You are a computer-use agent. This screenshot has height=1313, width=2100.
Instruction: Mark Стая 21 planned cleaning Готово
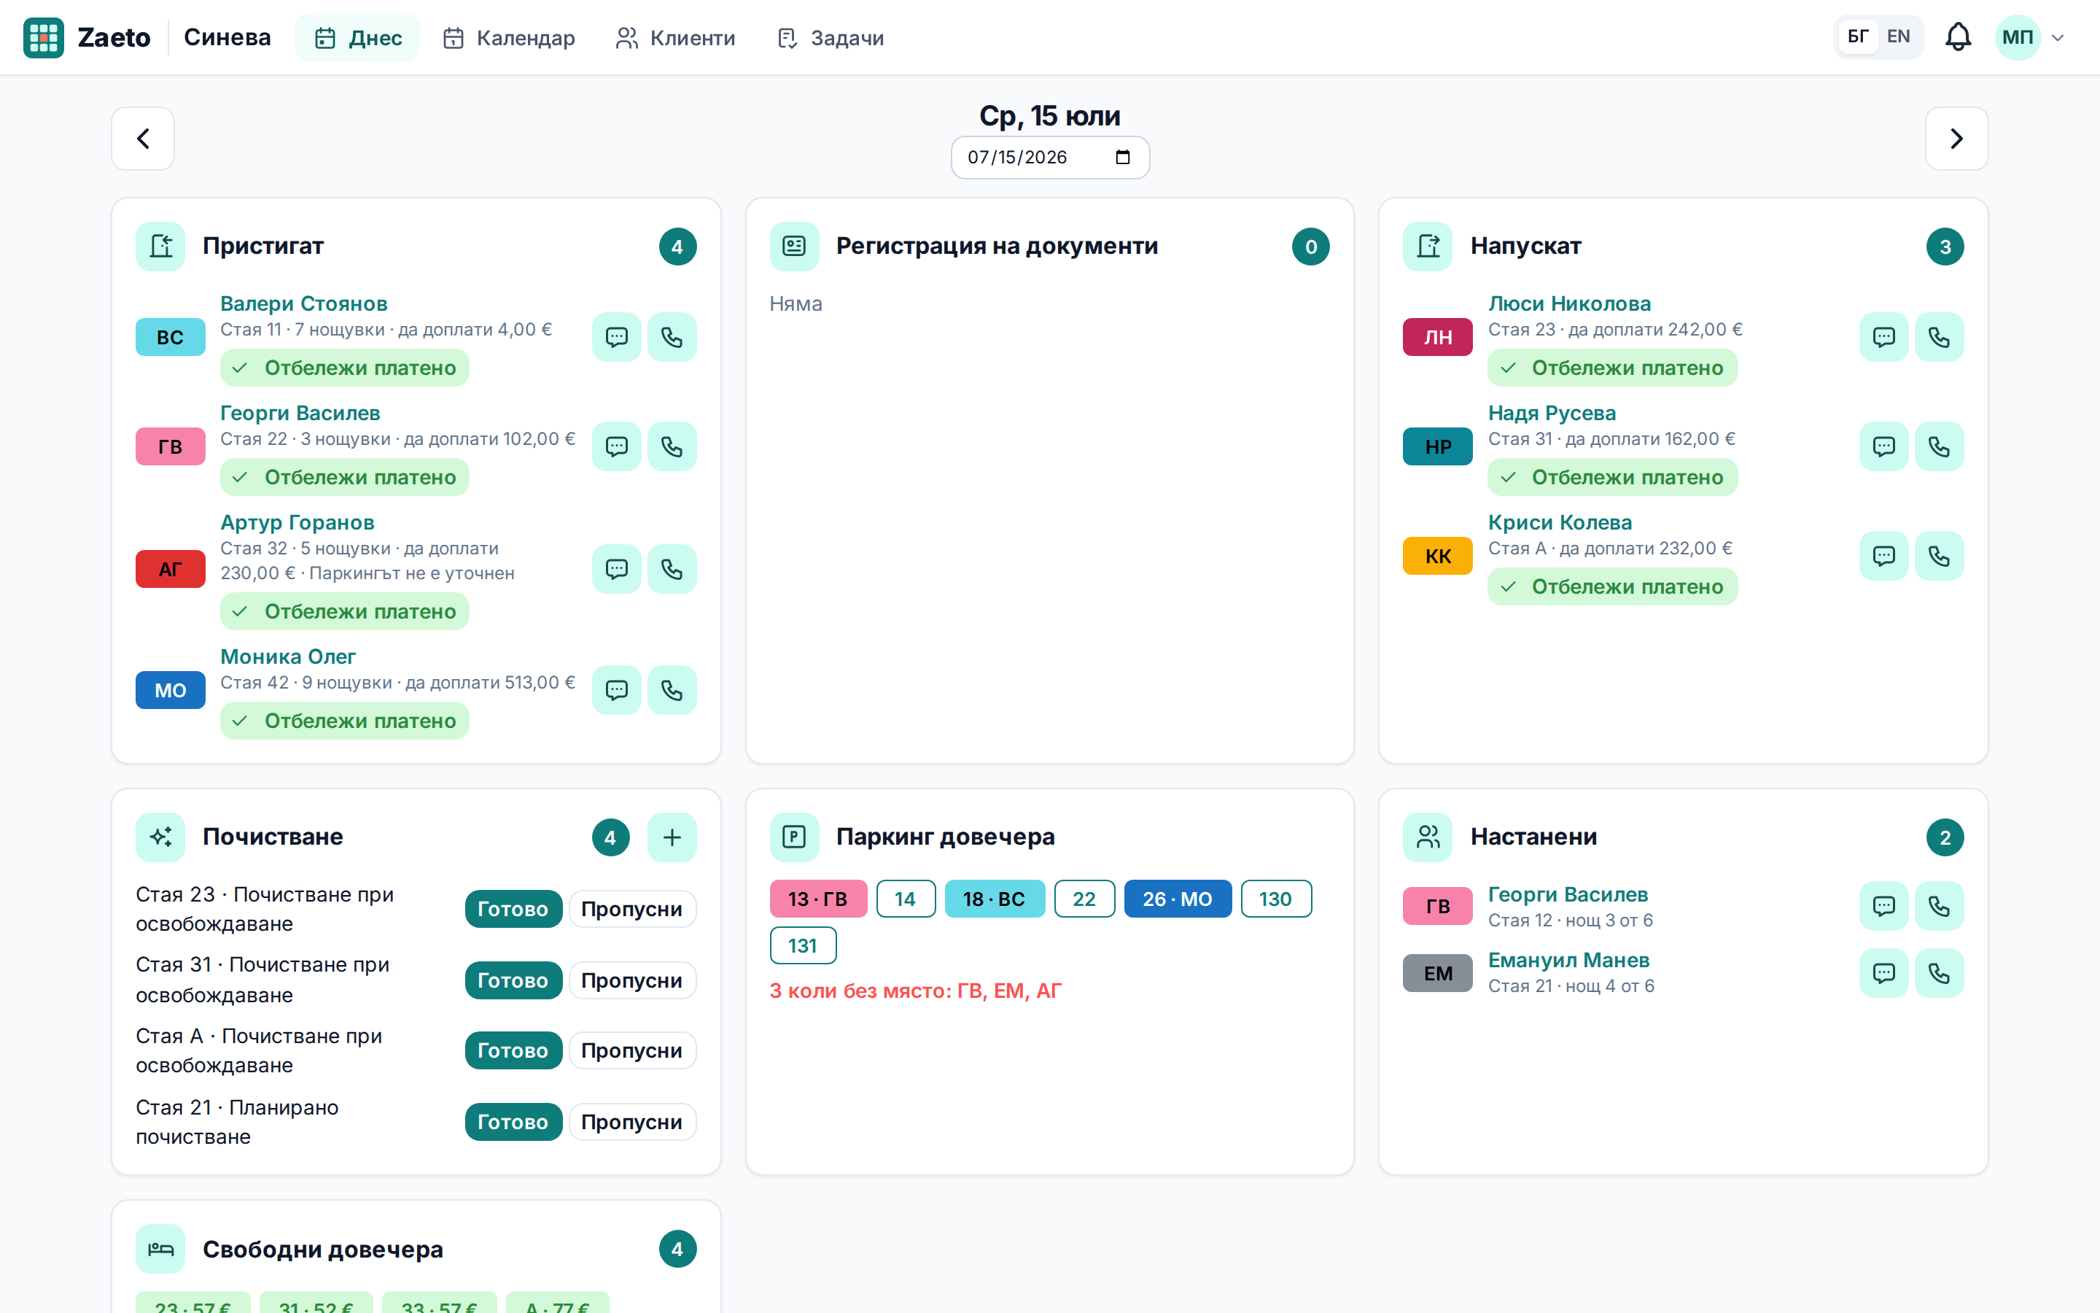coord(513,1122)
